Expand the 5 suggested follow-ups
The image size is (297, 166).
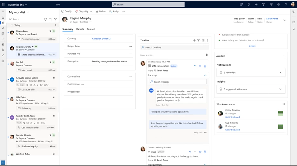pos(280,89)
